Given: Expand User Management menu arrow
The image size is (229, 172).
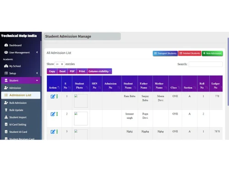Looking at the screenshot, I should point(37,52).
